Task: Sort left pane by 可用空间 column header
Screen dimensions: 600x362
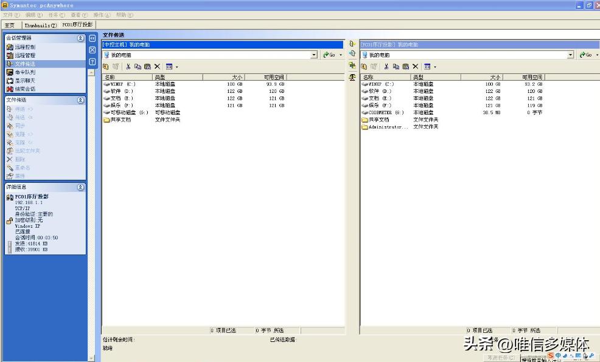Action: pyautogui.click(x=274, y=77)
